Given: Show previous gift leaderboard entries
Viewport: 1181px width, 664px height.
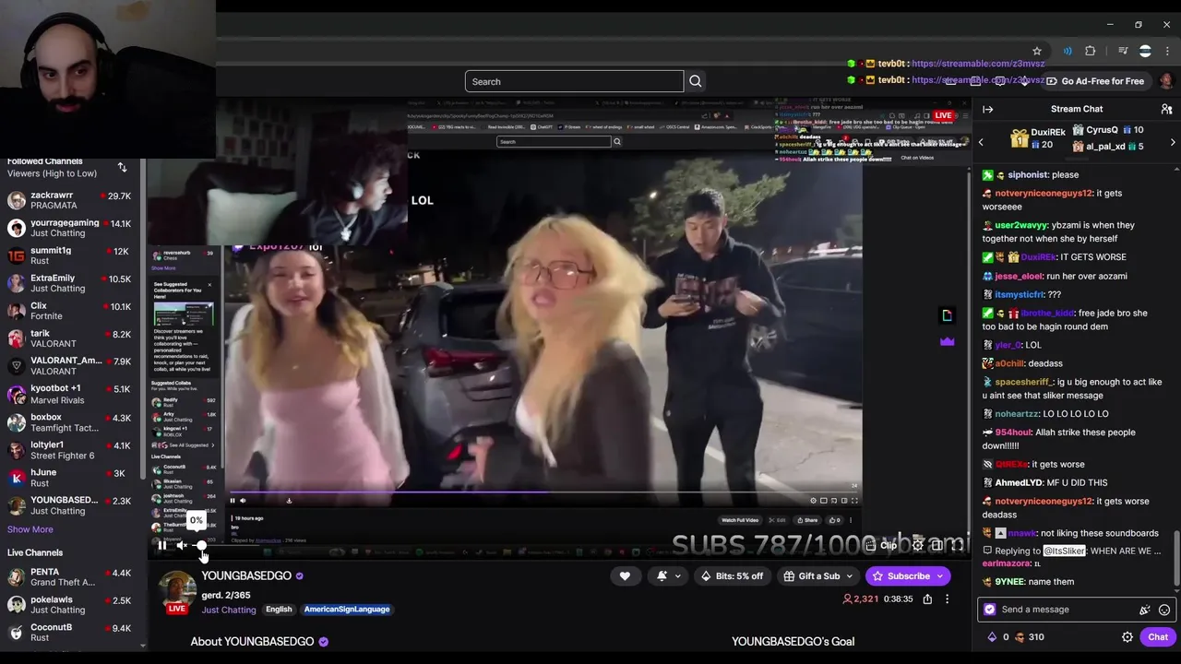Looking at the screenshot, I should (981, 143).
